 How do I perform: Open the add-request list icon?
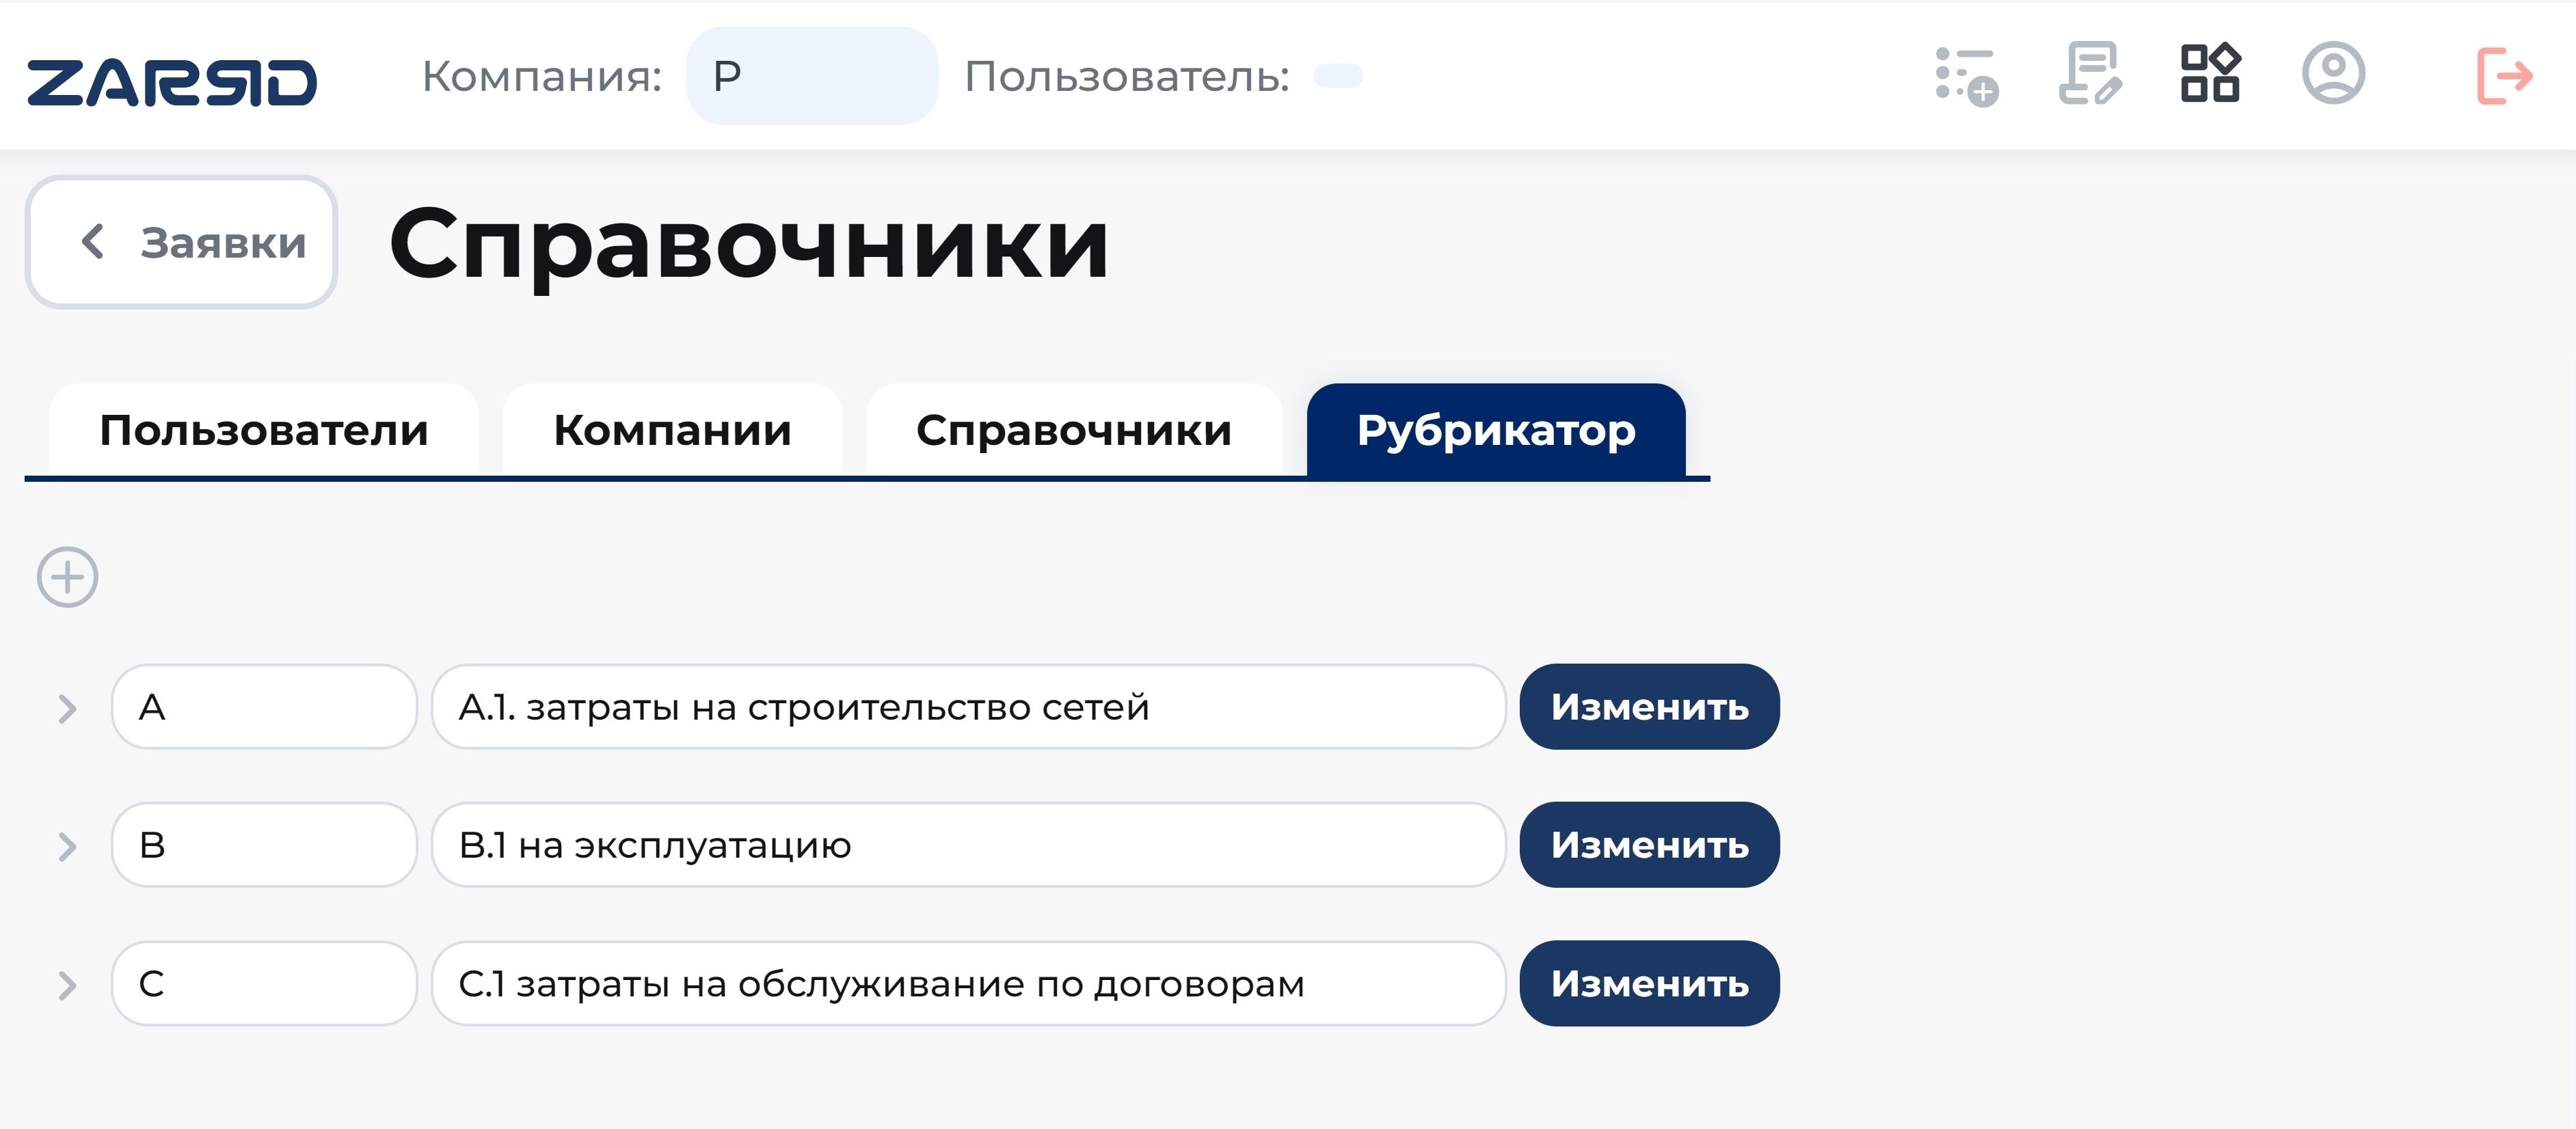(x=1966, y=76)
